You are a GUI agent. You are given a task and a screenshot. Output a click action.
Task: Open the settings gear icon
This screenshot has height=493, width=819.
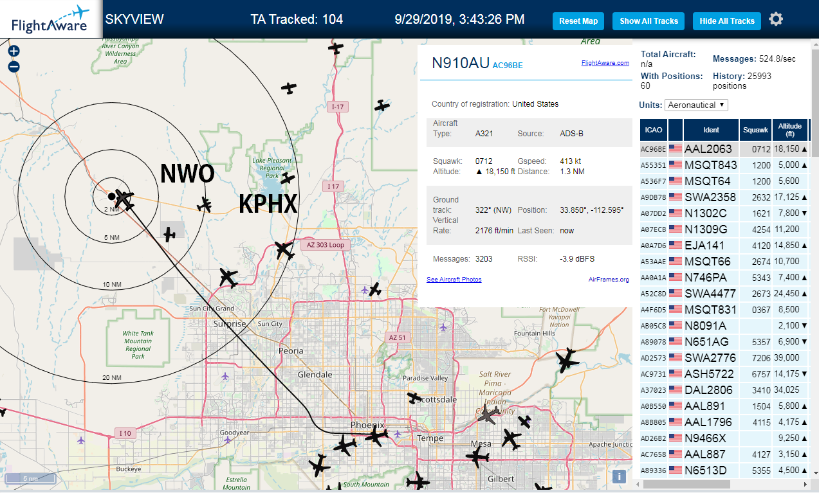click(x=776, y=19)
